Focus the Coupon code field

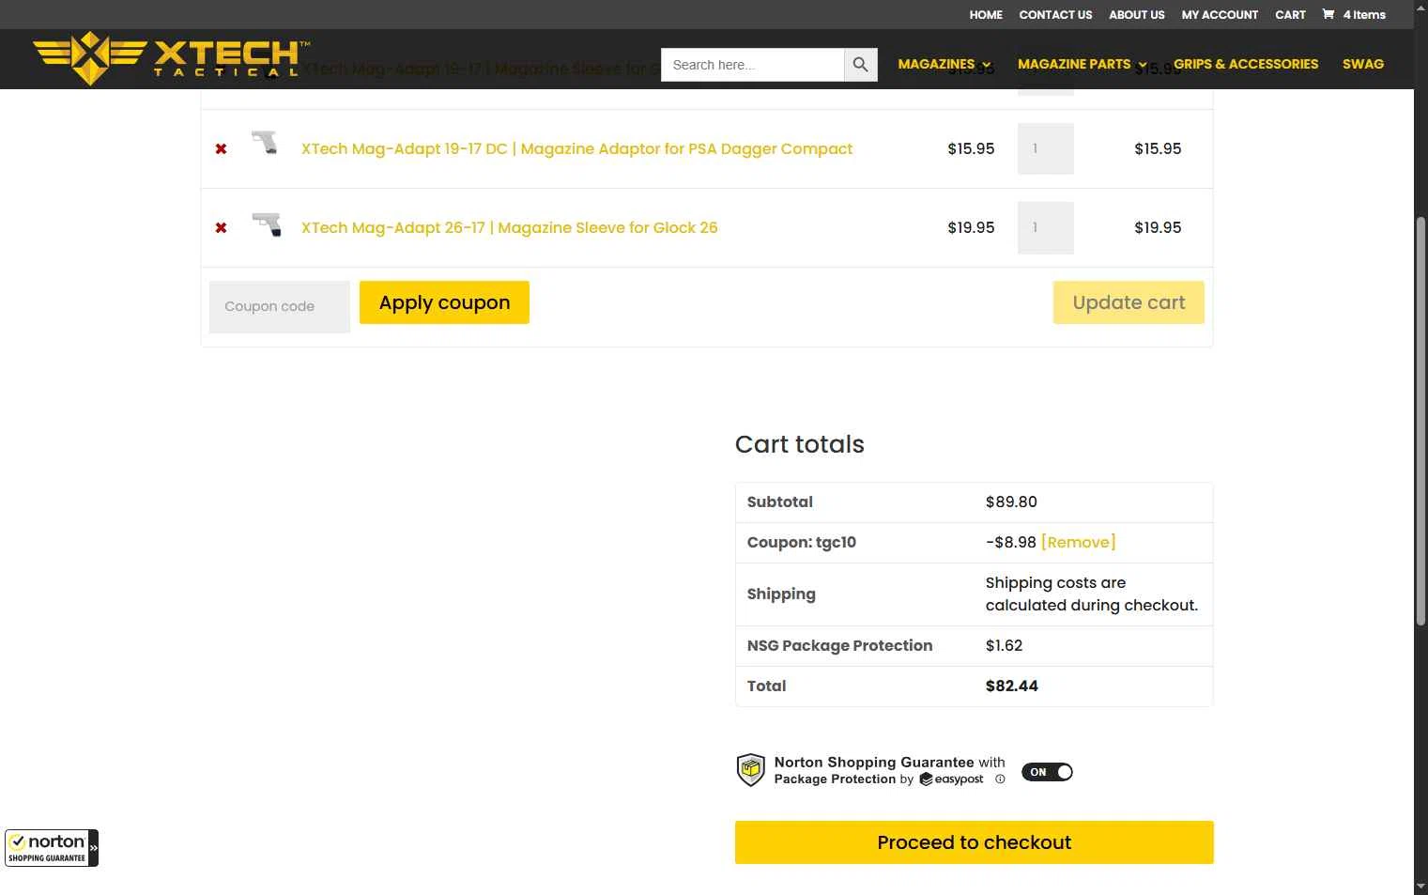coord(280,306)
